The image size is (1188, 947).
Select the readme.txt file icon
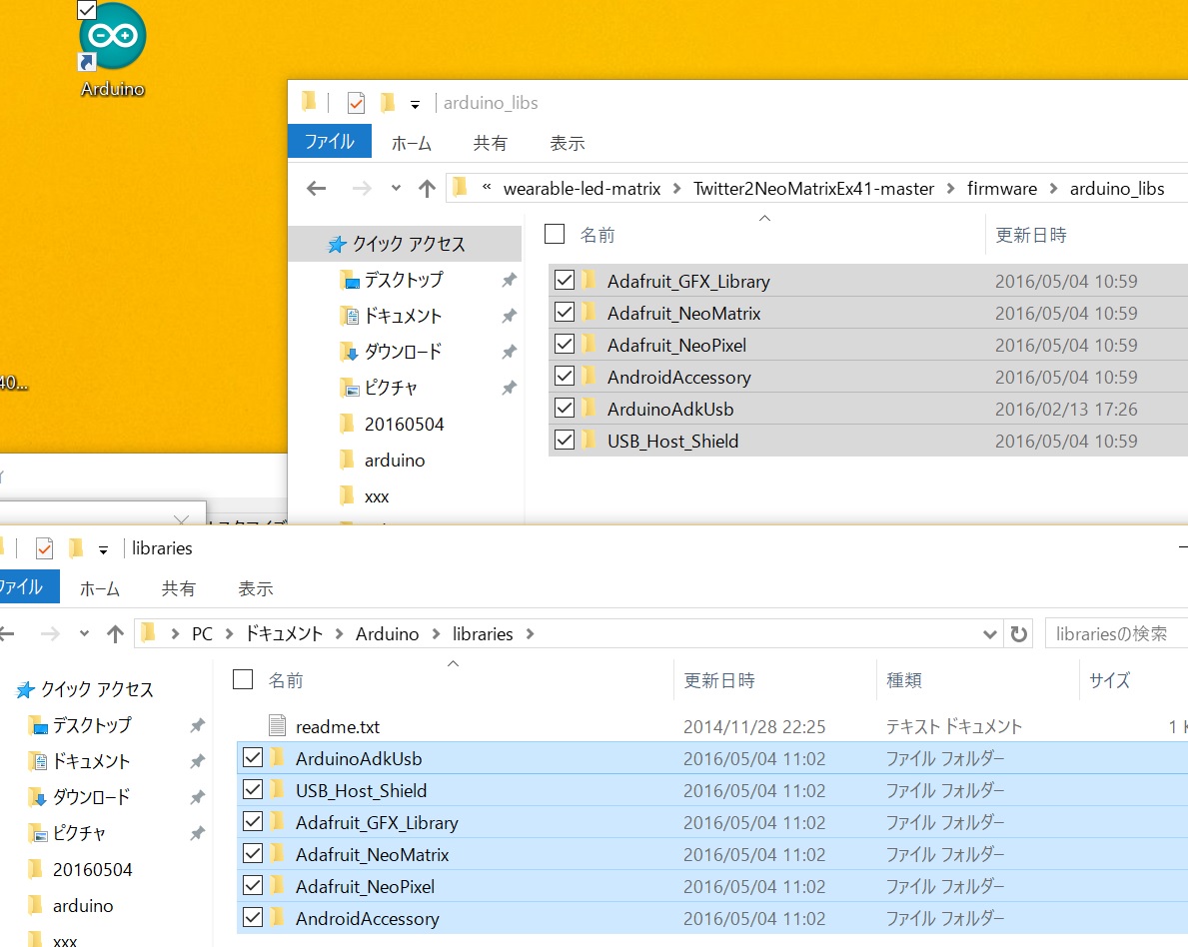pyautogui.click(x=277, y=726)
